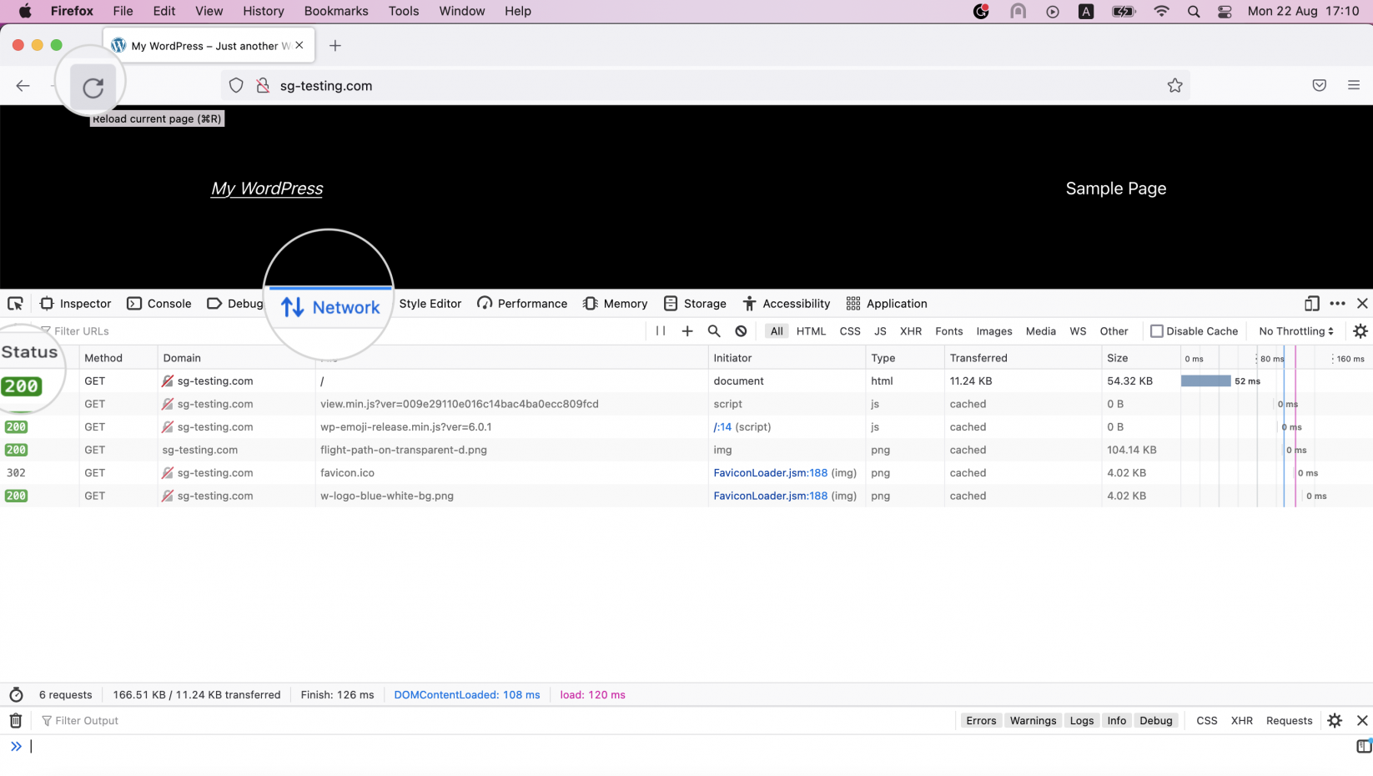The image size is (1373, 776).
Task: Search network requests
Action: coord(714,331)
